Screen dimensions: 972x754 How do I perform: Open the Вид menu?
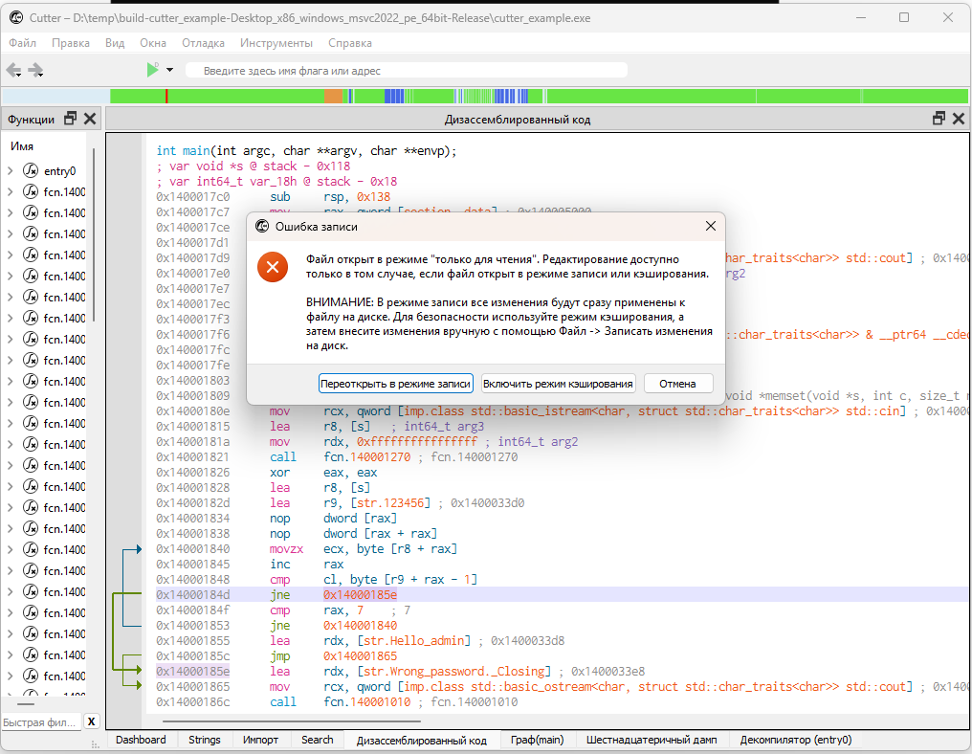tap(115, 43)
